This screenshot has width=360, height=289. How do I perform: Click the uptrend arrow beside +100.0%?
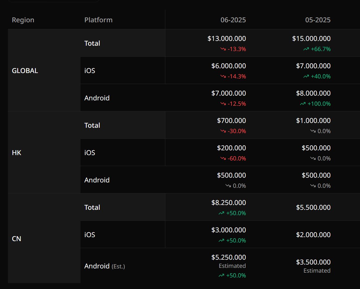tap(303, 104)
